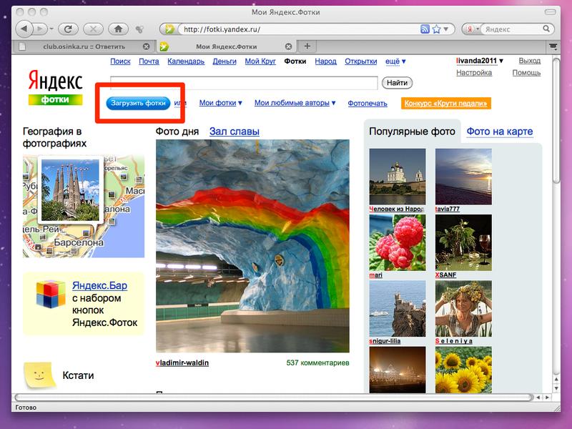Open the Фотопечать link

point(368,104)
